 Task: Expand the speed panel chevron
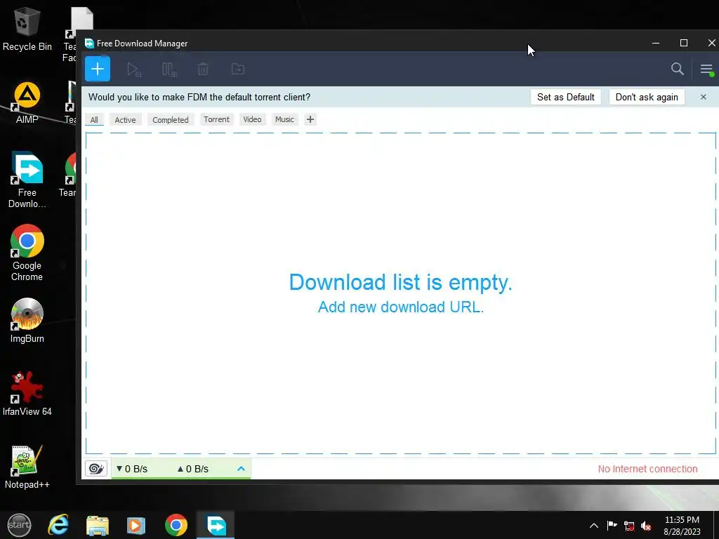[x=241, y=468]
